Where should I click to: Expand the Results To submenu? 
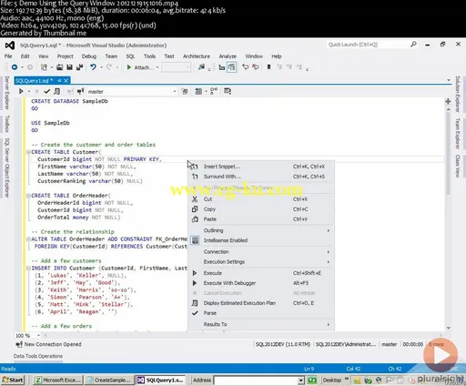(x=261, y=324)
